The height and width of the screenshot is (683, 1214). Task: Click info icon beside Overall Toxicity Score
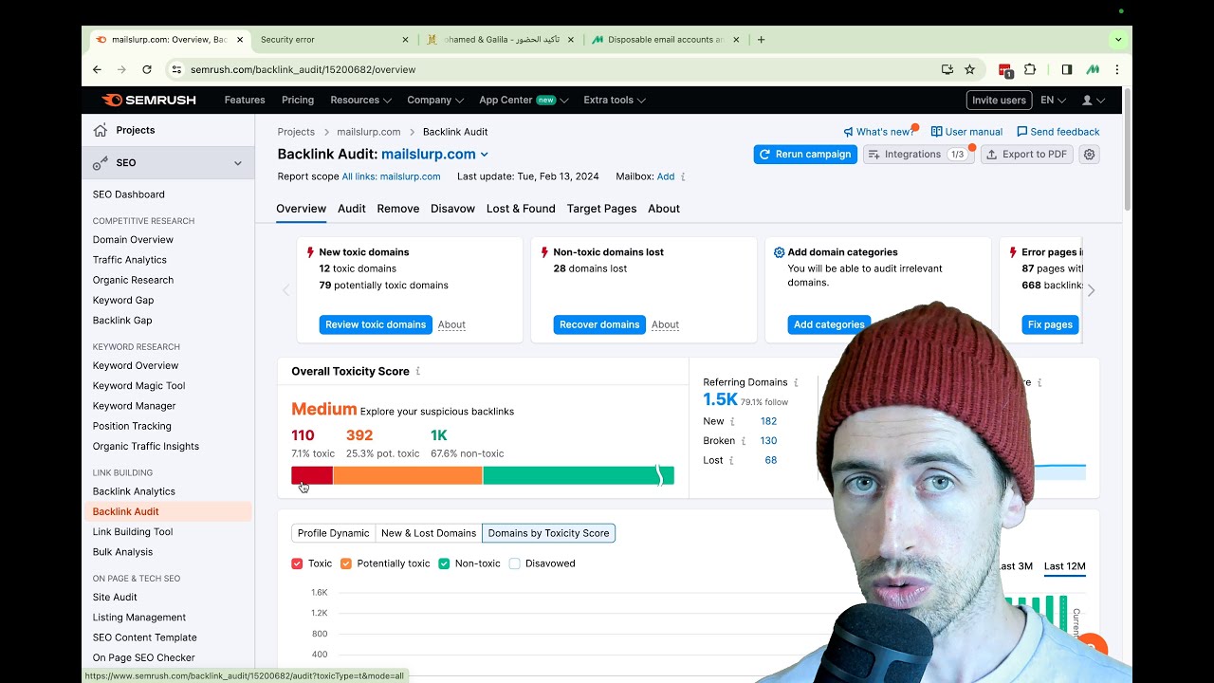click(417, 371)
